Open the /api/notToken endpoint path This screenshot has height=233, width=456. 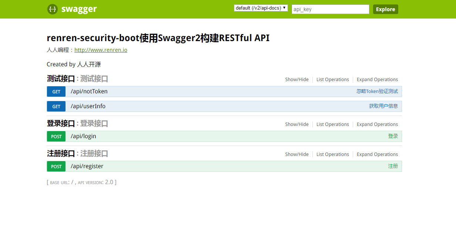pyautogui.click(x=89, y=91)
